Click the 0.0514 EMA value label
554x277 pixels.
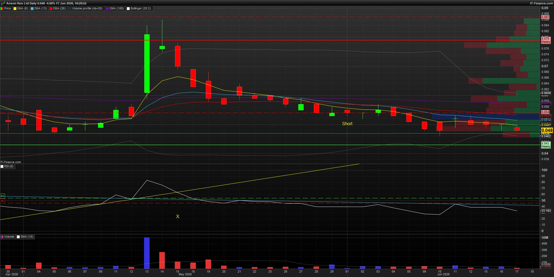pos(546,120)
